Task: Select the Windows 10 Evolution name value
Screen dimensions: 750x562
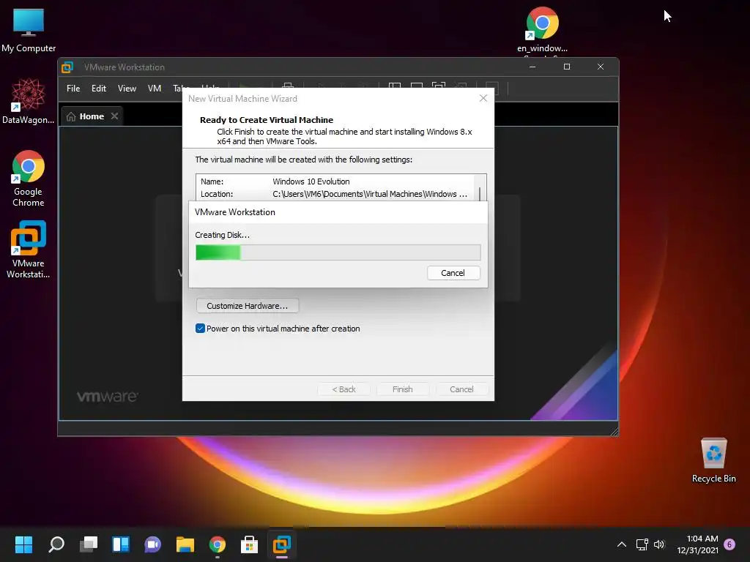Action: [x=311, y=181]
